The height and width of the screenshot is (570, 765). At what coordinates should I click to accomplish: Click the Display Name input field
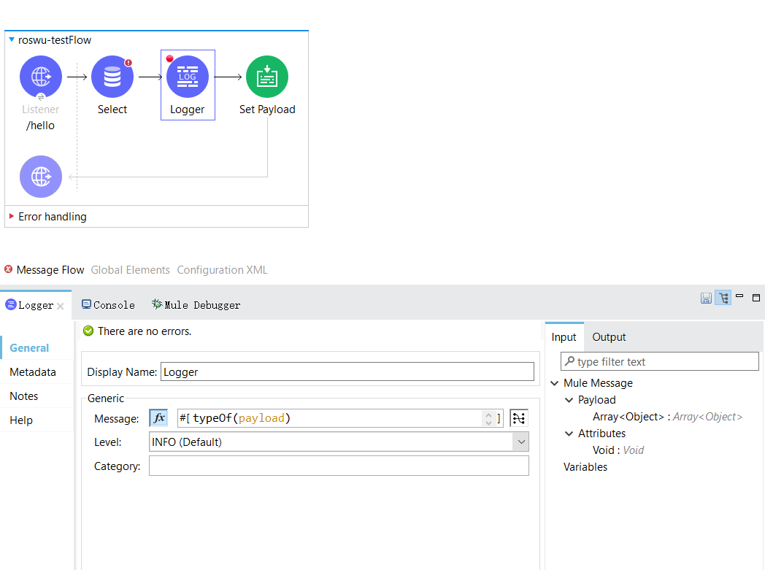(x=347, y=371)
